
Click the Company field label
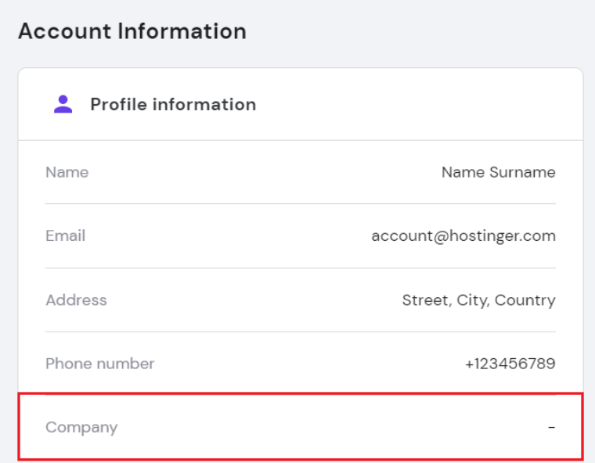(x=81, y=427)
